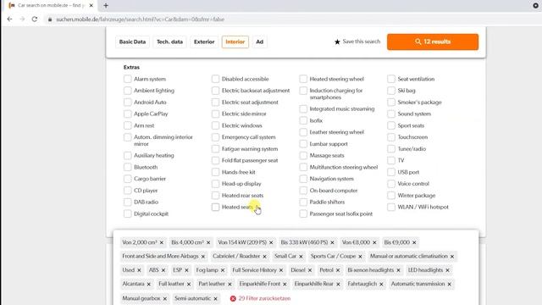
Task: Tick the Massage seats checkbox
Action: [303, 156]
